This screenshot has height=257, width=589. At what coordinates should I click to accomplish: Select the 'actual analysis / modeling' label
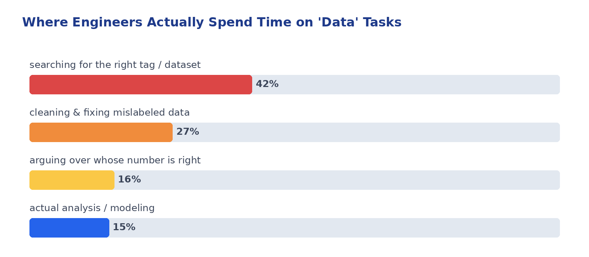(92, 208)
